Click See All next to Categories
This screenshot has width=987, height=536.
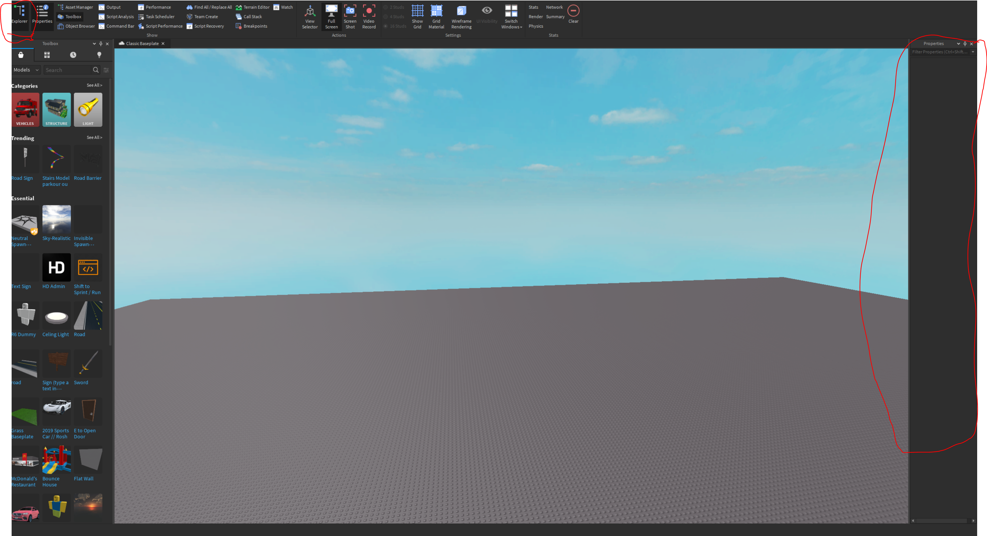pyautogui.click(x=94, y=85)
